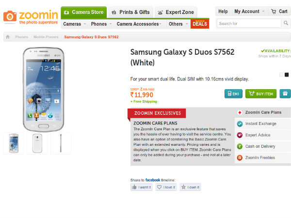Choose the black color swatch
The width and height of the screenshot is (291, 218).
tap(287, 75)
